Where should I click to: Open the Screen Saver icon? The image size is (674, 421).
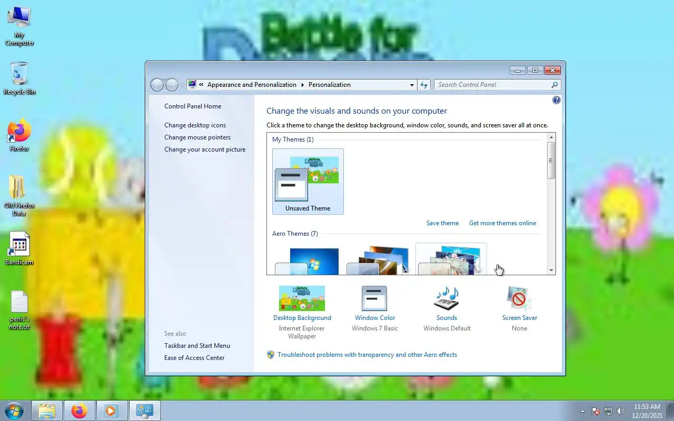(519, 298)
